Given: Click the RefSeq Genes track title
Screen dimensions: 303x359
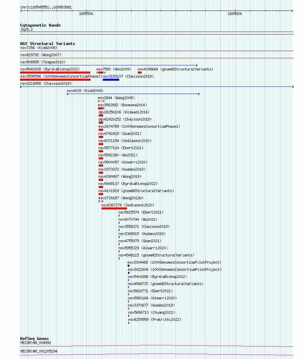Looking at the screenshot, I should coord(35,339).
